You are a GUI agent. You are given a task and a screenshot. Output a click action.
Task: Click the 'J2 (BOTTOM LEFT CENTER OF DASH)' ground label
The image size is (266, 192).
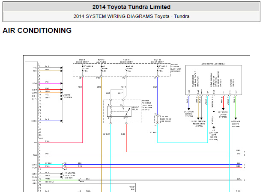click(214, 135)
